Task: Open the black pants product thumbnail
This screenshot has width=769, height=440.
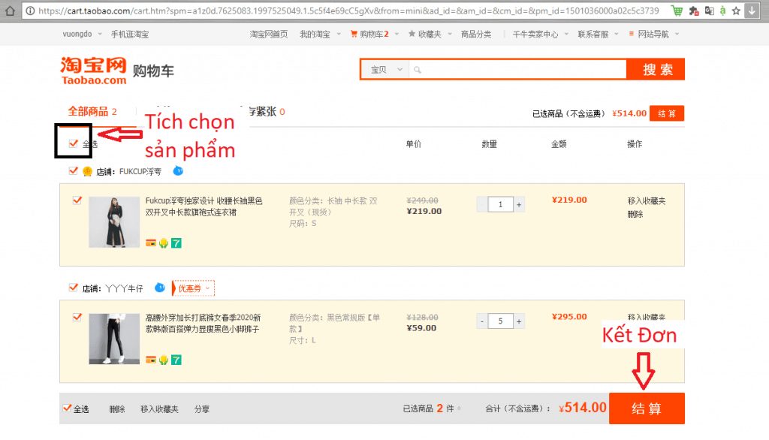Action: (x=114, y=339)
